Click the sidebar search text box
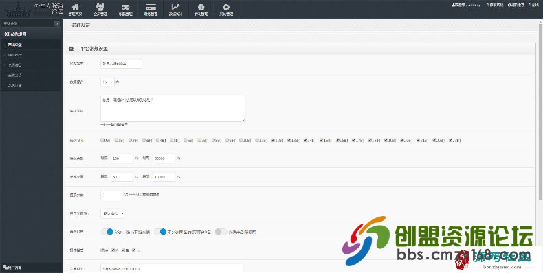 pos(27,23)
